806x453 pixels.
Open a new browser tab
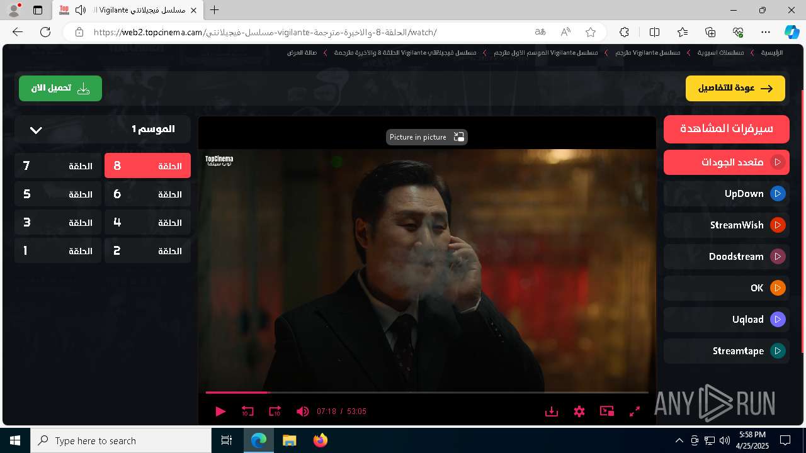pos(215,10)
